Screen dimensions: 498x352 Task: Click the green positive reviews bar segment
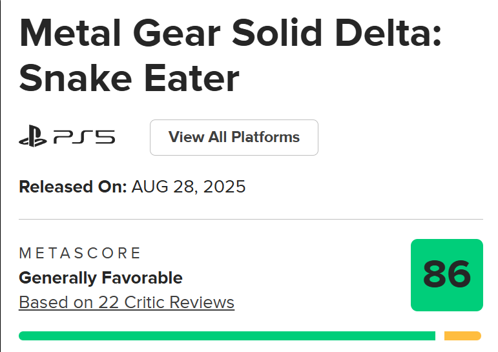(227, 336)
